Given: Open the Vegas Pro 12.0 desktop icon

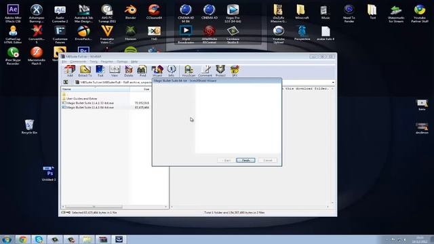Looking at the screenshot, I should pyautogui.click(x=233, y=14).
